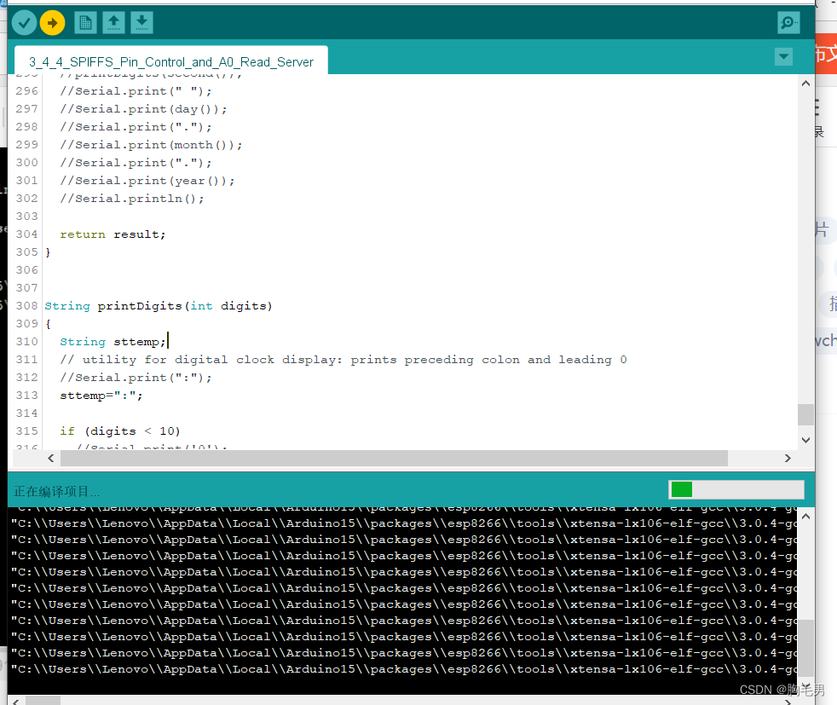Click the console scroll-up arrow
Screen dimensions: 837x705
(805, 515)
